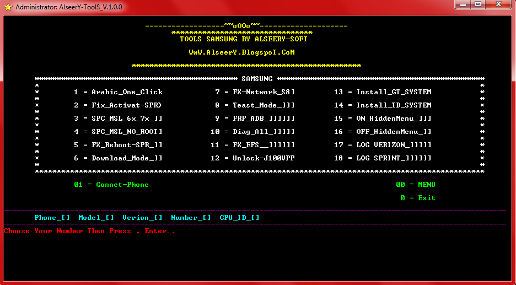Click the Phone_[] status field
Screen dimensions: 516x285
pyautogui.click(x=52, y=218)
